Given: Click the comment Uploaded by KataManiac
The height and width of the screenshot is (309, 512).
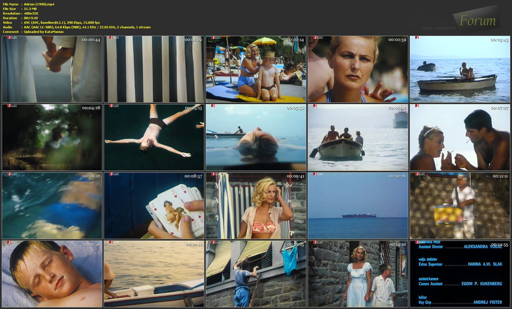Looking at the screenshot, I should (x=44, y=32).
